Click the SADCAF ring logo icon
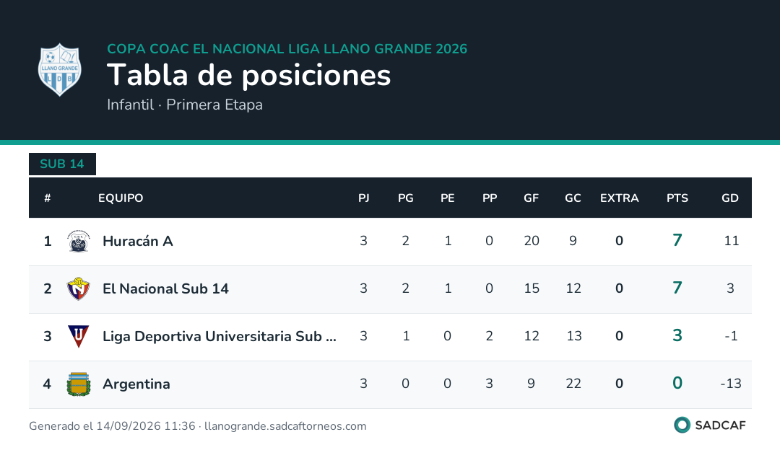780x463 pixels. (682, 425)
